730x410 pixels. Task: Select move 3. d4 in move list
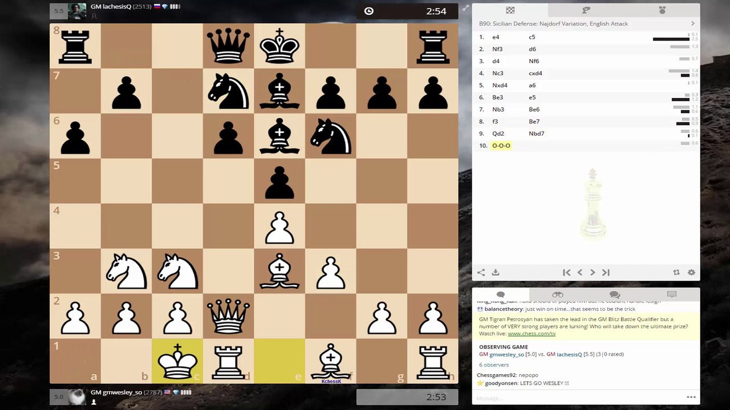[496, 61]
